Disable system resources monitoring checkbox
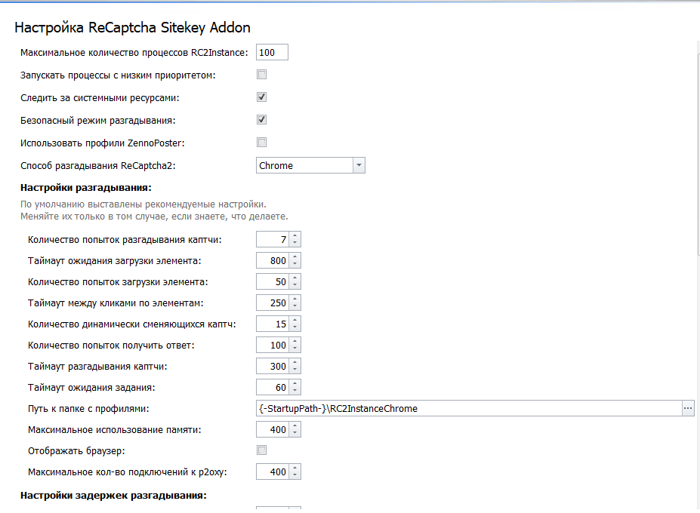This screenshot has width=700, height=513. (262, 97)
